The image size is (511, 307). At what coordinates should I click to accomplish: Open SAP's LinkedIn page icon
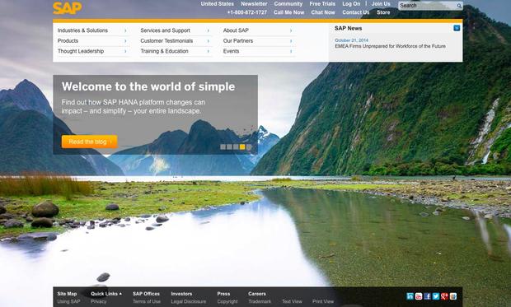click(x=410, y=296)
